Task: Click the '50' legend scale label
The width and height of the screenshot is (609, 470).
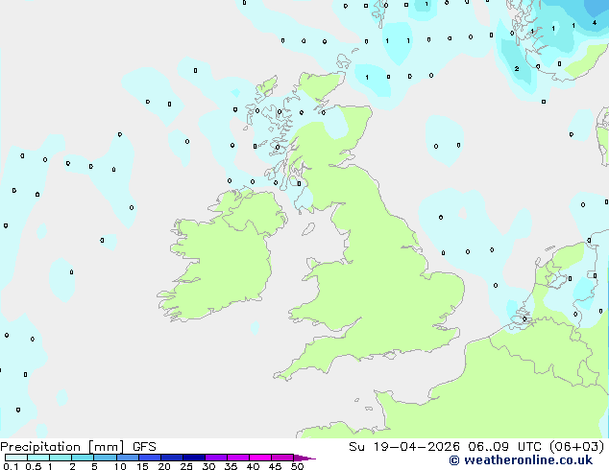Action: (x=297, y=466)
